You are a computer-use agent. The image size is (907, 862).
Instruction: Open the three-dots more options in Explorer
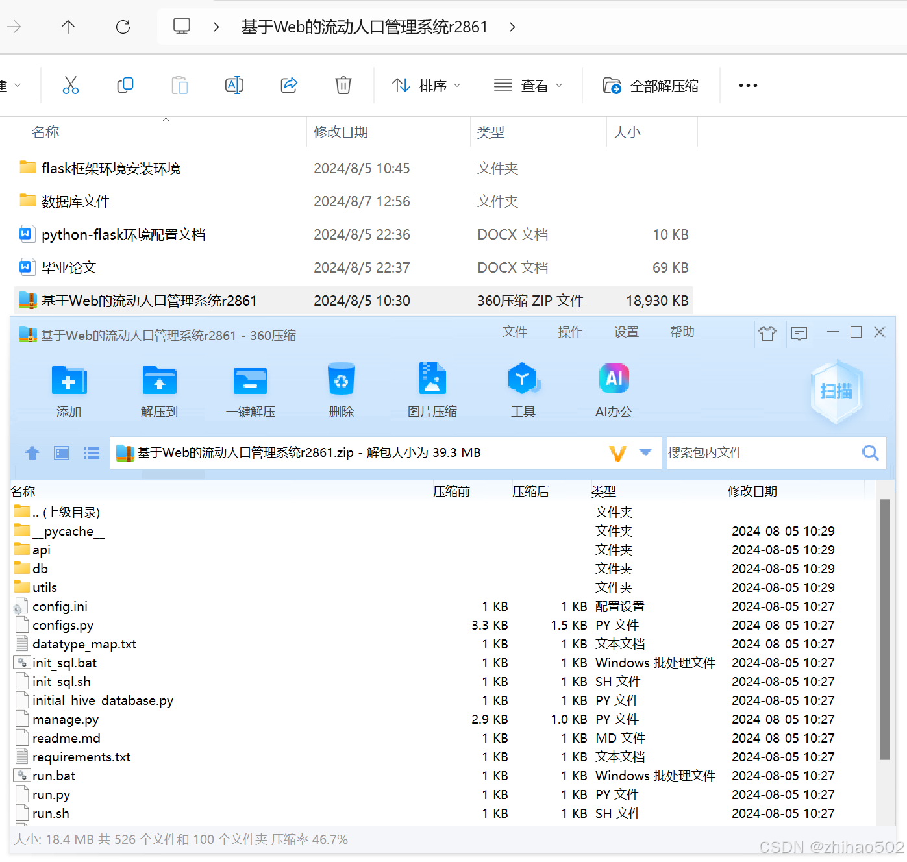click(748, 85)
